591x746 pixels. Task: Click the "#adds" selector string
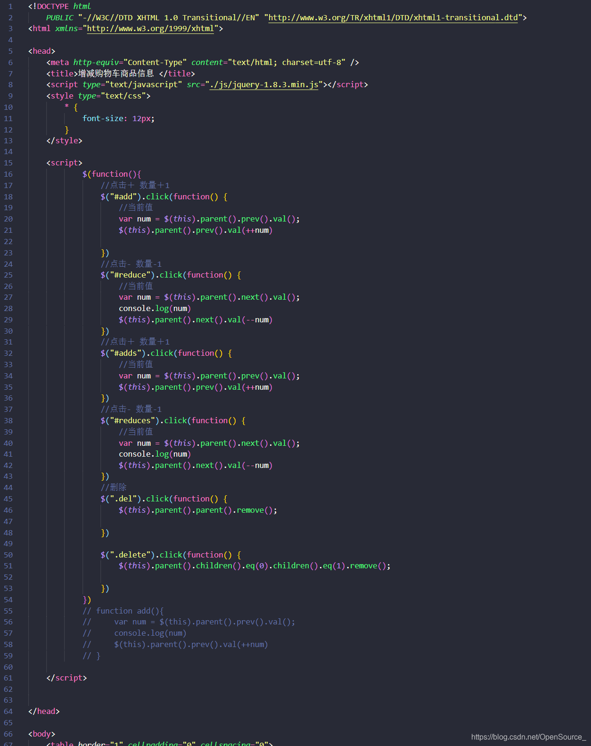125,353
